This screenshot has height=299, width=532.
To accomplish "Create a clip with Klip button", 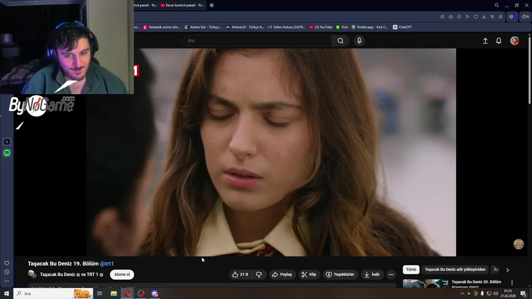I will pos(309,274).
